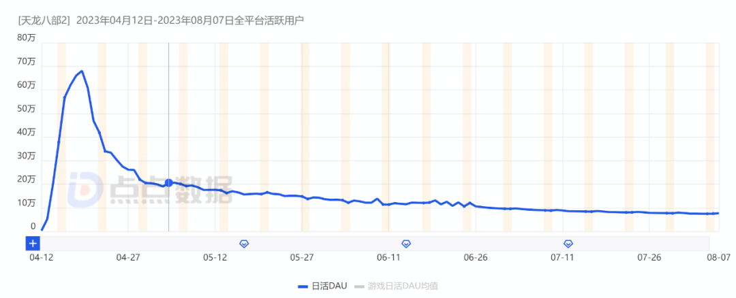Click the event marker icon near 05-12
736x298 pixels.
244,243
